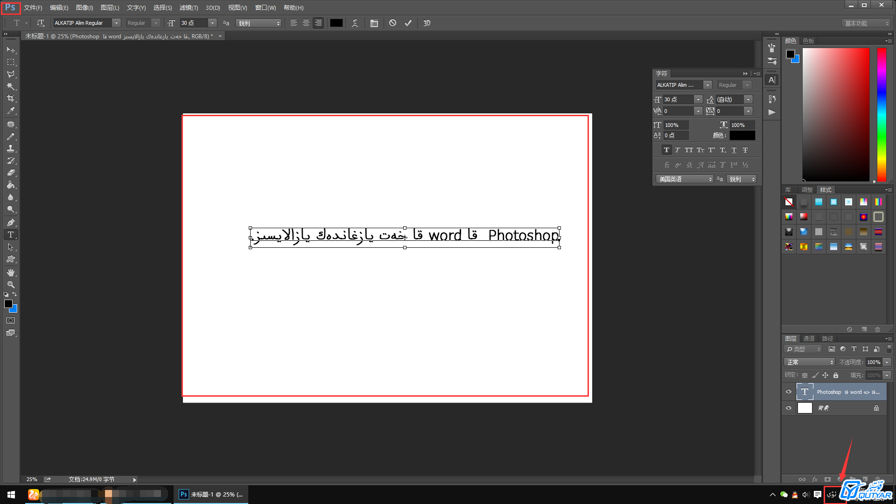The image size is (896, 504).
Task: Right align text button
Action: tap(318, 23)
